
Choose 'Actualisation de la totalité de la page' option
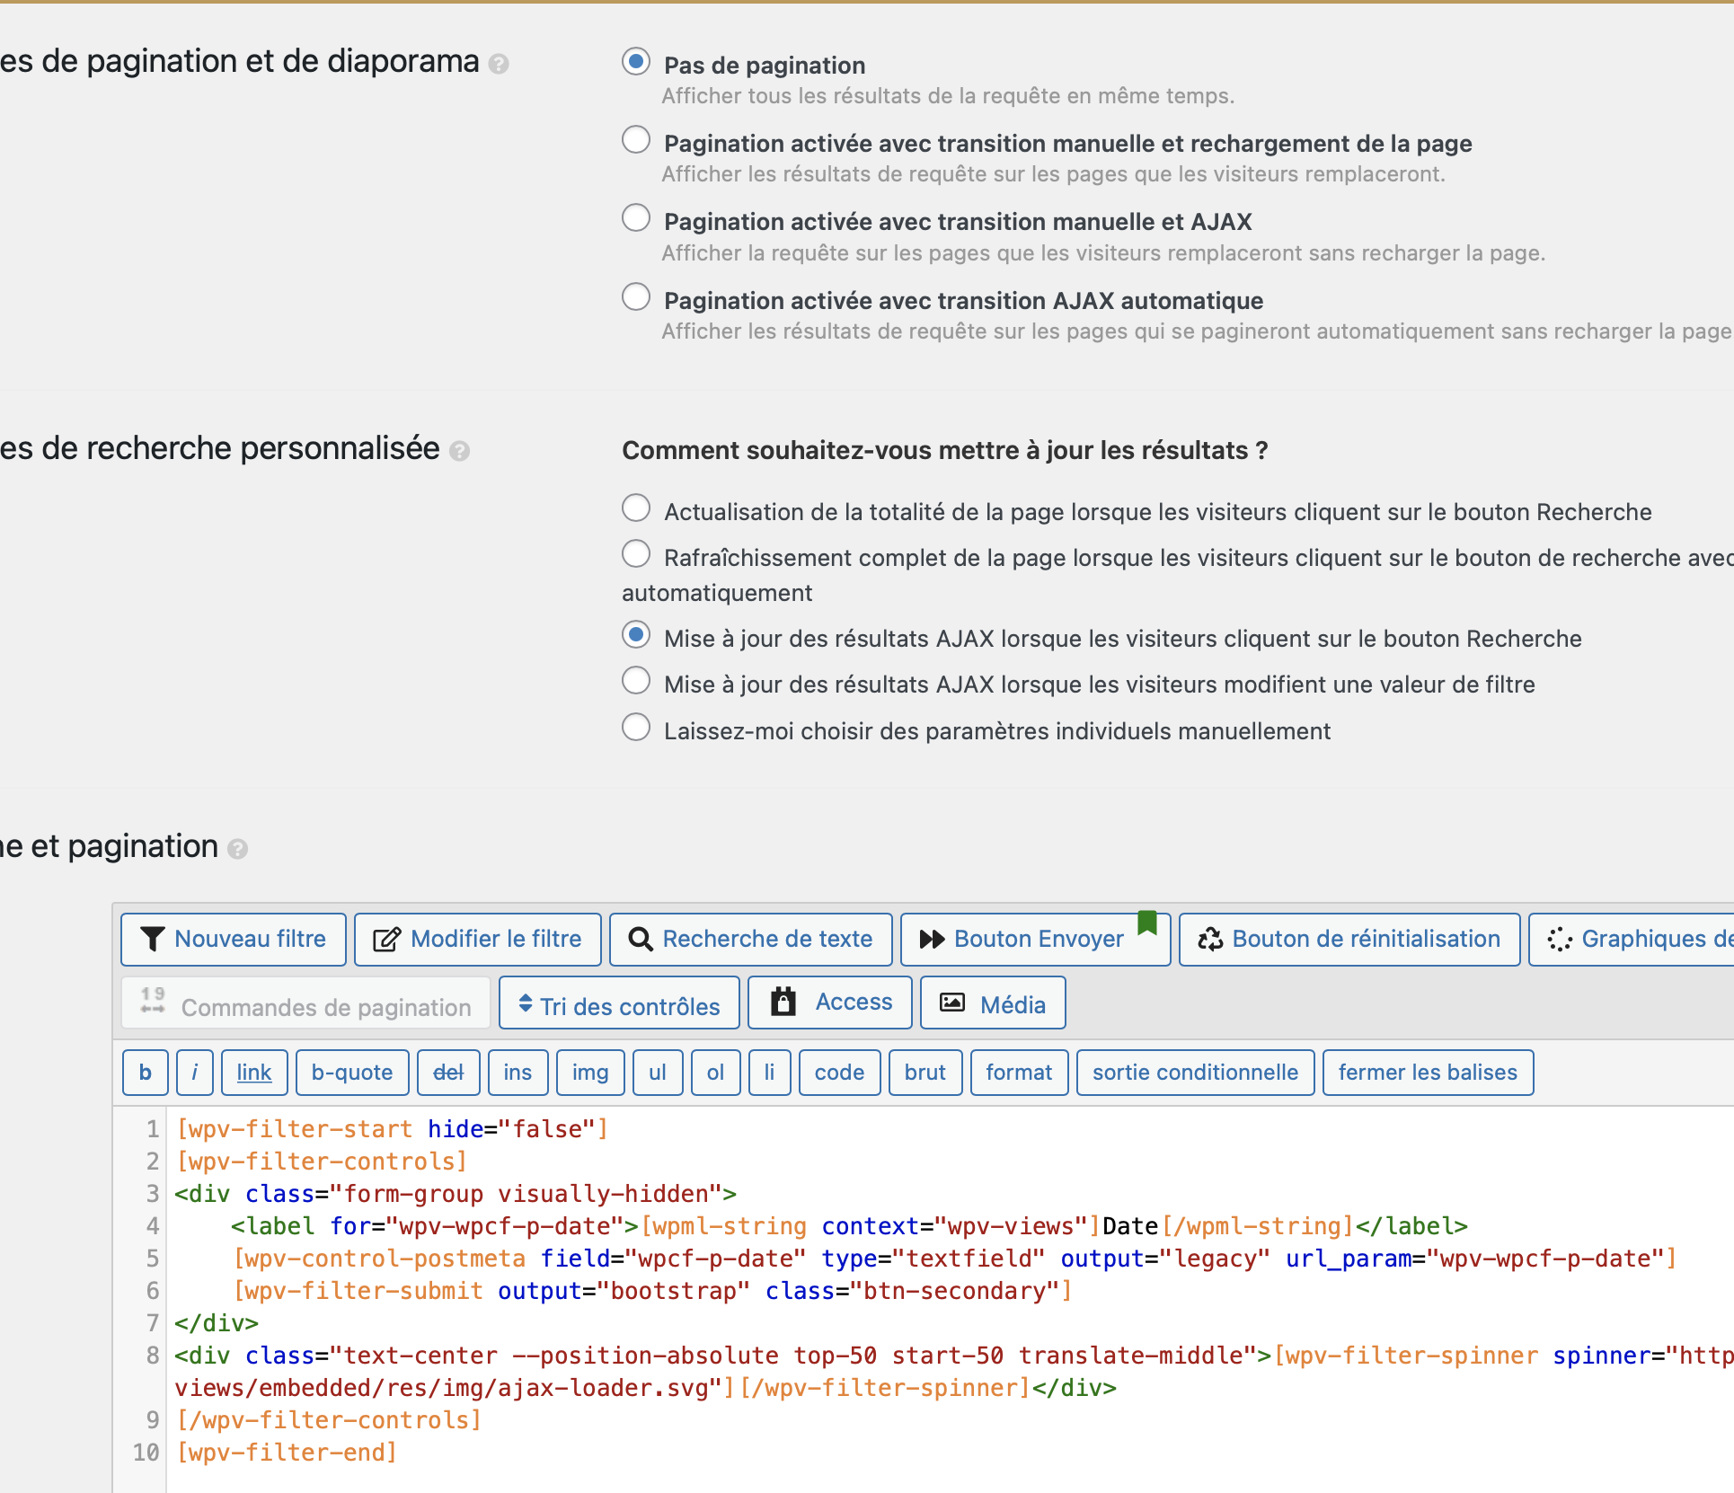pyautogui.click(x=636, y=508)
